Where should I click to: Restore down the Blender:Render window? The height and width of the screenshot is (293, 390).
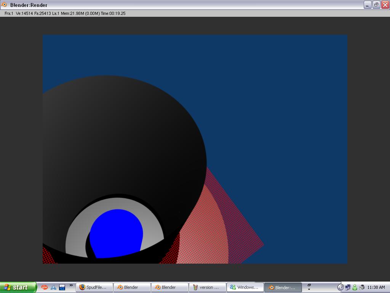376,5
